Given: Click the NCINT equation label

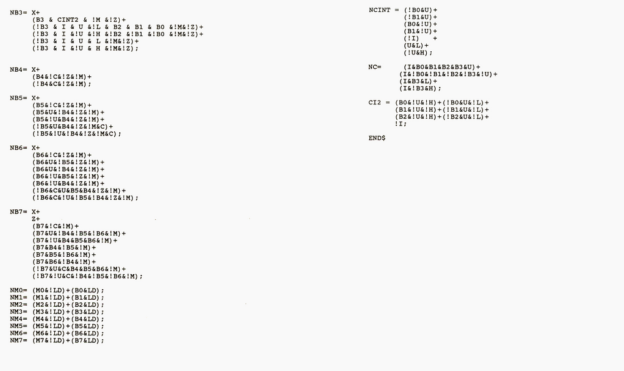Looking at the screenshot, I should click(x=379, y=10).
